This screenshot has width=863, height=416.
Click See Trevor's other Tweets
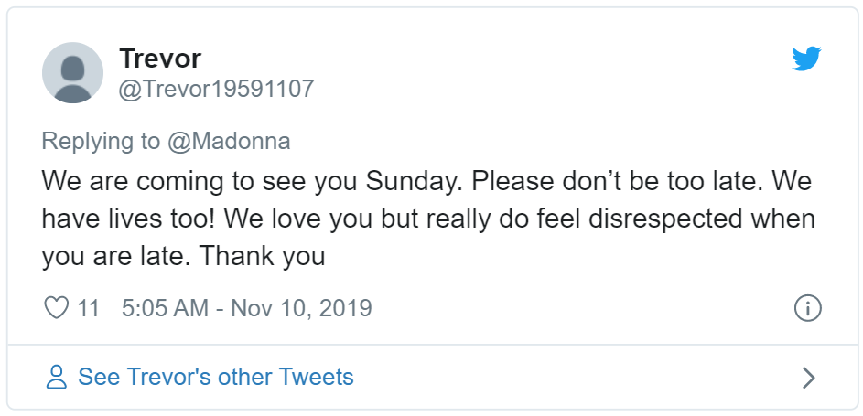[216, 377]
